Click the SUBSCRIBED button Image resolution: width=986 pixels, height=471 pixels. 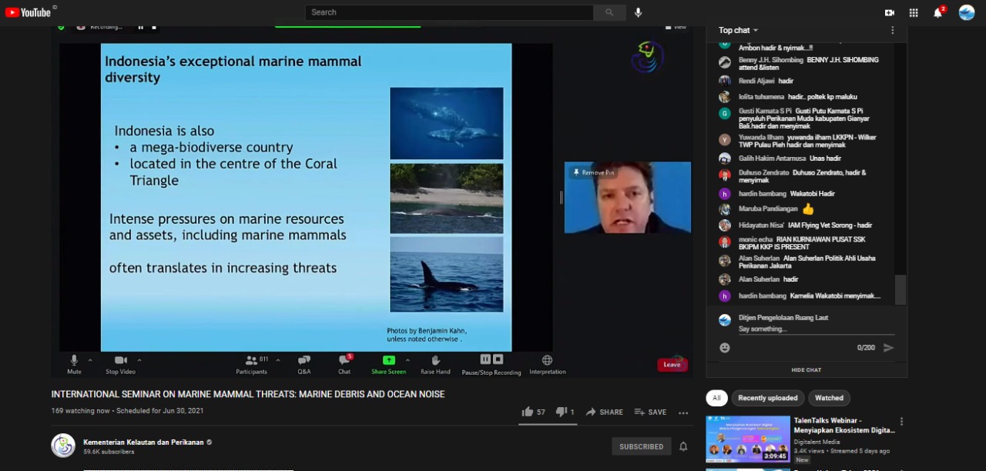[x=641, y=446]
